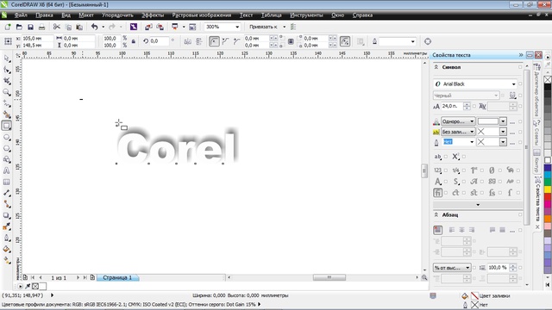Select the Text tool in the toolbox
This screenshot has height=310, width=552.
[7, 170]
